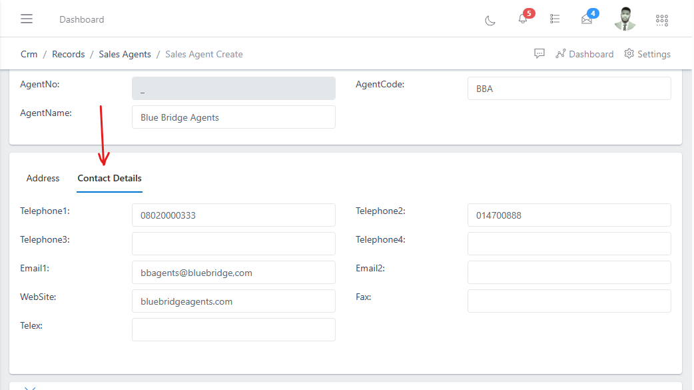Click the red unread badge on notifications

(x=529, y=12)
